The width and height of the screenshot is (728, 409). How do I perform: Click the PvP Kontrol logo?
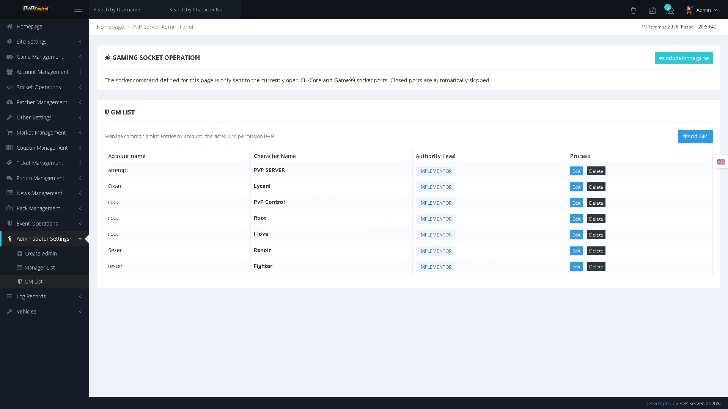click(x=36, y=9)
